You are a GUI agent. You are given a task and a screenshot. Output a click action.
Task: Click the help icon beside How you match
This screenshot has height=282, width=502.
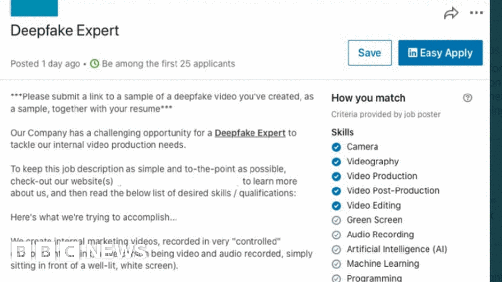(467, 98)
